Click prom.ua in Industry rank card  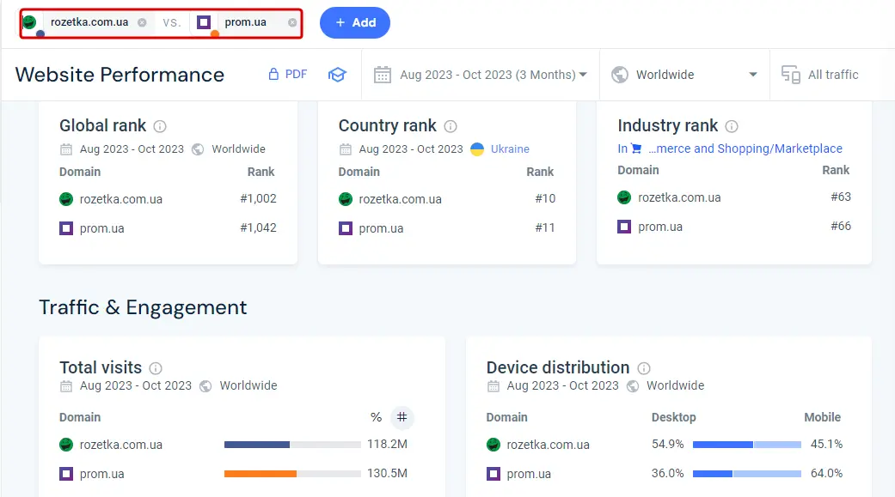click(x=659, y=227)
